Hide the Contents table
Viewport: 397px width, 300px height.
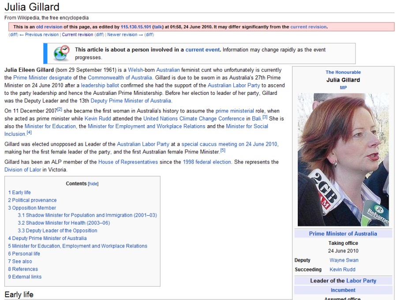pos(93,184)
